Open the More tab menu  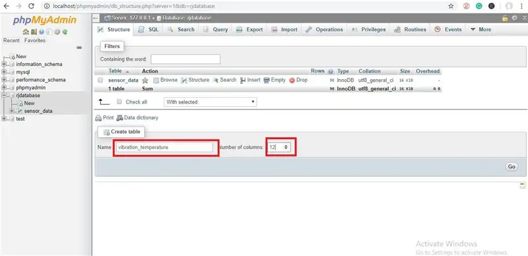480,29
